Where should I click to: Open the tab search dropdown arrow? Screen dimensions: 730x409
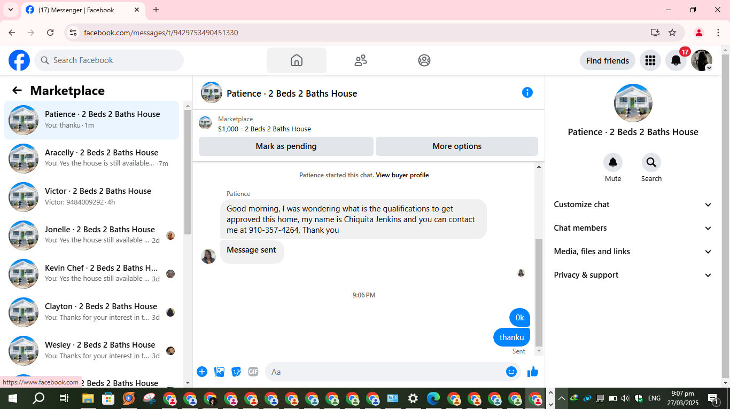tap(10, 10)
